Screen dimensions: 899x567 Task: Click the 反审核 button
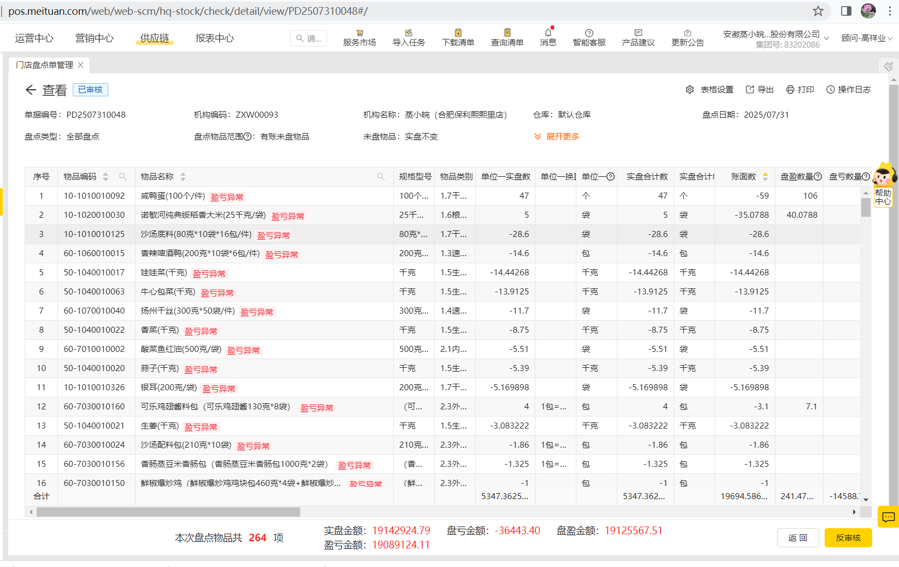[x=848, y=537]
